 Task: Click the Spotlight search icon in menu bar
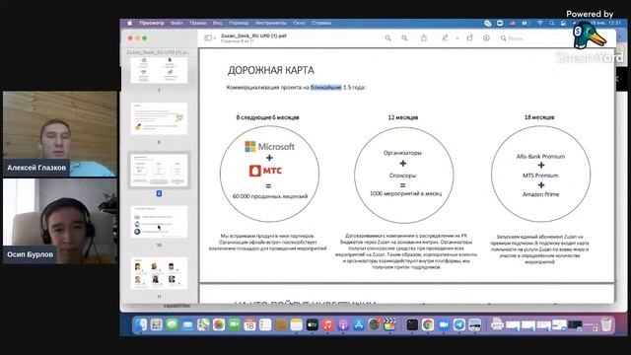pos(552,23)
